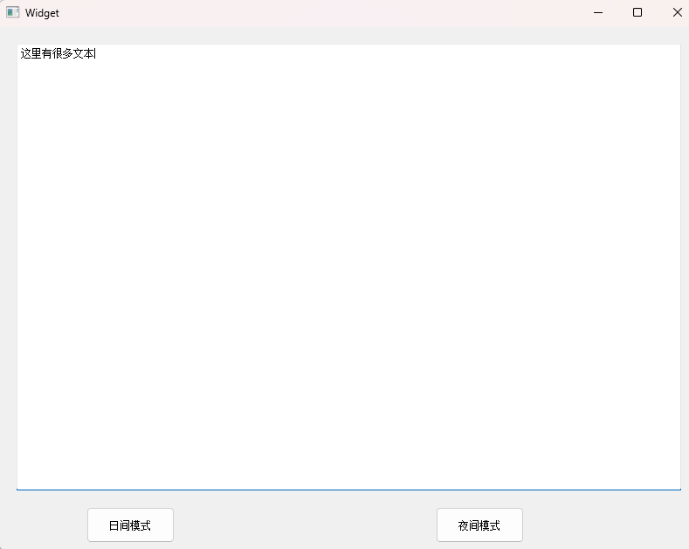Click the Widget app icon in title bar
The width and height of the screenshot is (689, 549).
(13, 12)
